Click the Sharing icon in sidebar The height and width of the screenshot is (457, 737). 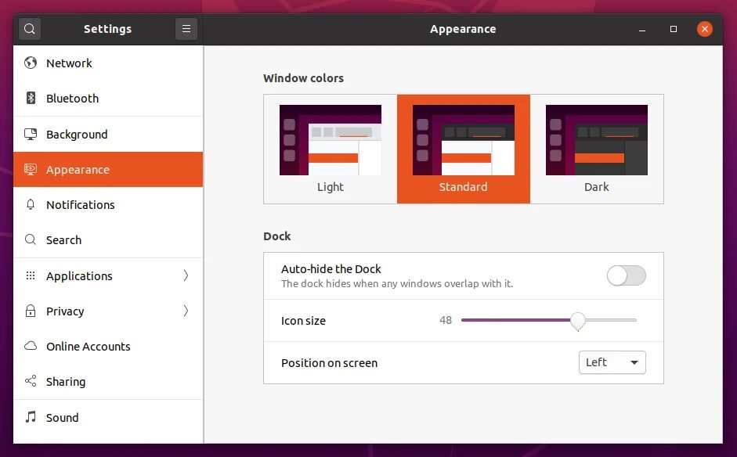click(x=31, y=381)
